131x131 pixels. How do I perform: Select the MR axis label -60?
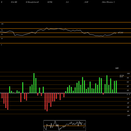coord(128,107)
